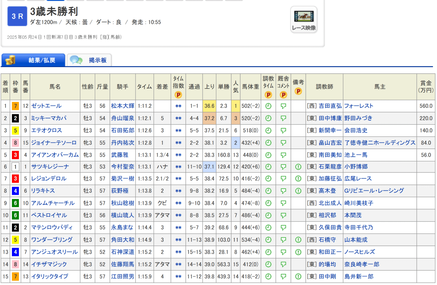Click the 3R race number badge
Image resolution: width=437 pixels, height=285 pixels.
point(17,16)
